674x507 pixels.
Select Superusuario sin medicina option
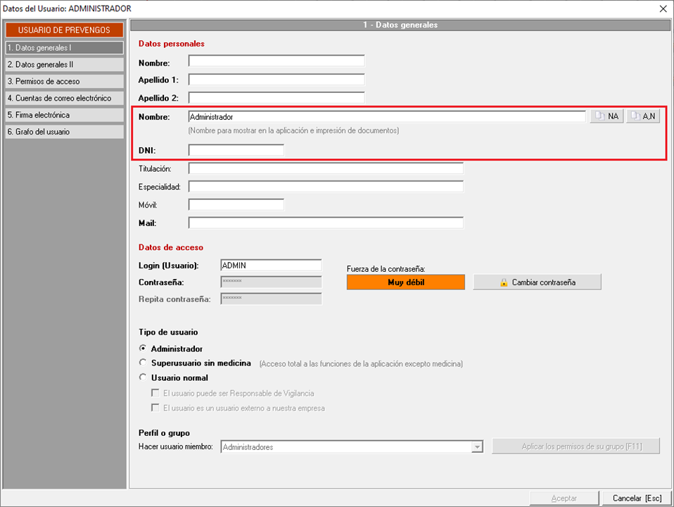[144, 363]
